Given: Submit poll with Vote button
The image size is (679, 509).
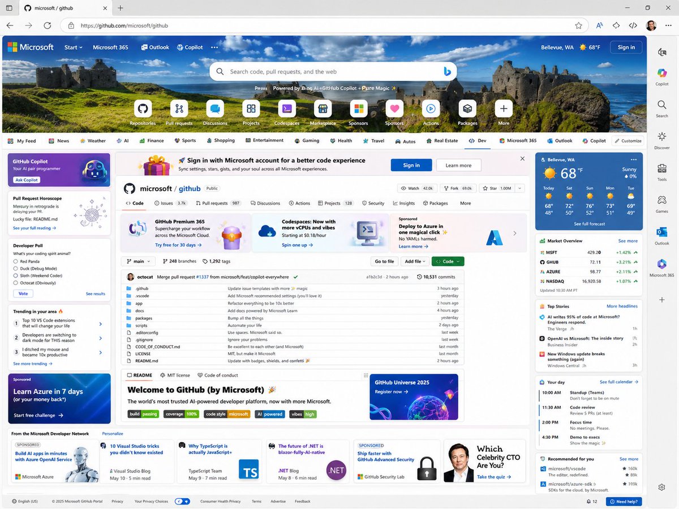Looking at the screenshot, I should 23,294.
